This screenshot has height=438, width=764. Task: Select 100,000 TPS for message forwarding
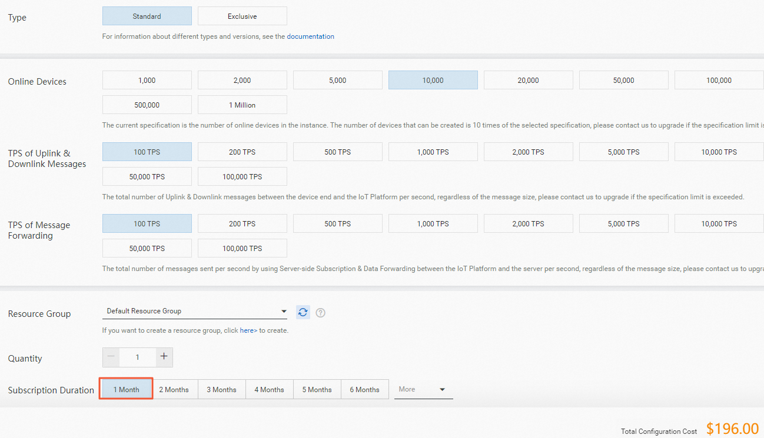coord(242,248)
